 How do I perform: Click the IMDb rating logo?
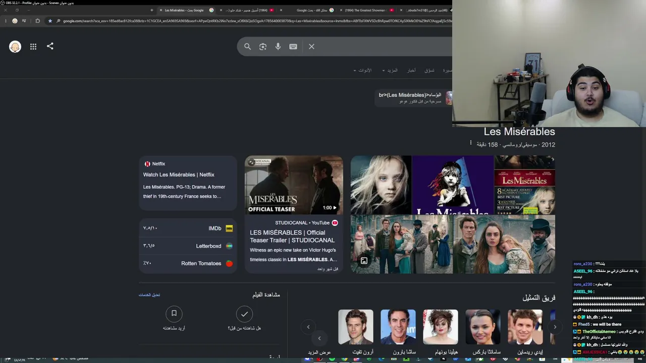point(229,228)
